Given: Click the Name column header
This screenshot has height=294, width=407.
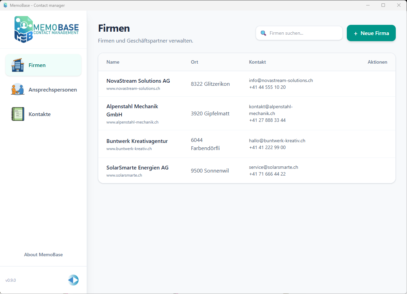Looking at the screenshot, I should pyautogui.click(x=113, y=62).
